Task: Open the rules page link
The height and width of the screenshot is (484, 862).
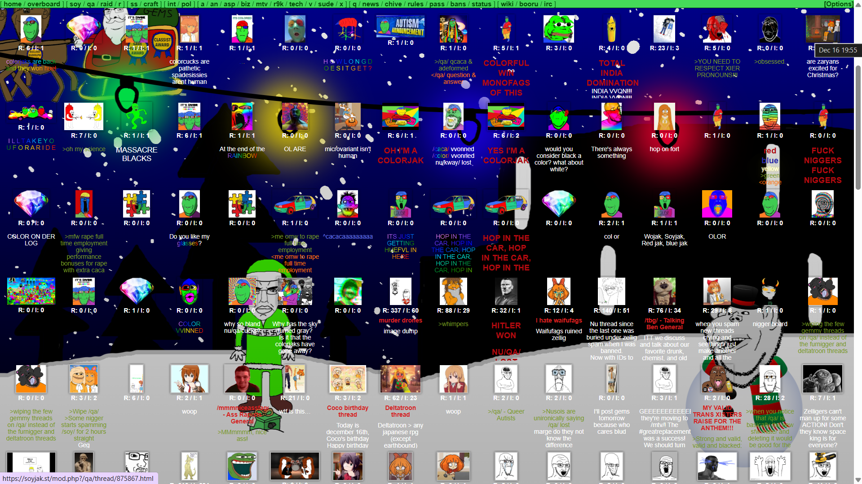Action: point(415,4)
